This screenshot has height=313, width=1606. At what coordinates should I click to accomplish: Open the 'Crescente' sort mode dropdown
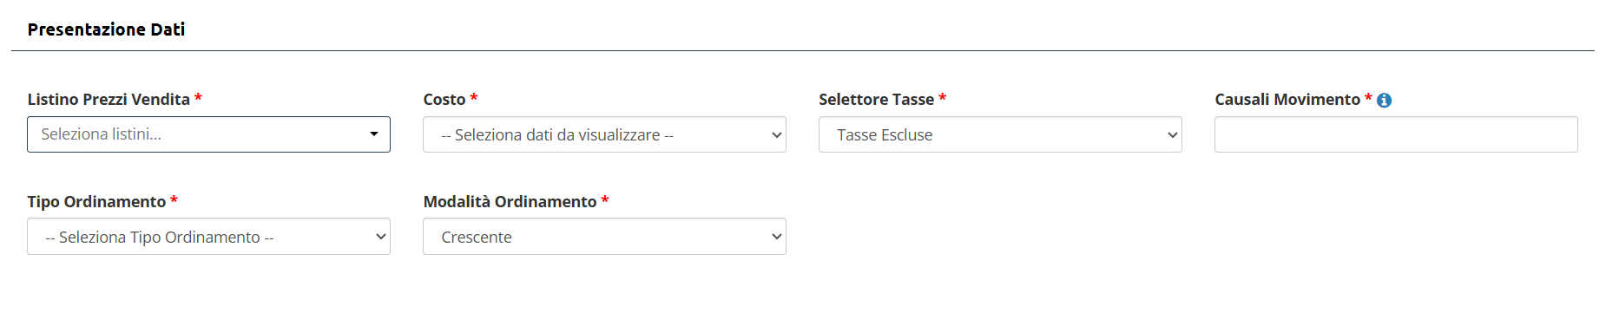[604, 237]
